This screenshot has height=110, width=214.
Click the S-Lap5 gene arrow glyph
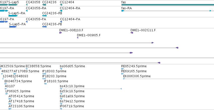pos(13,5)
